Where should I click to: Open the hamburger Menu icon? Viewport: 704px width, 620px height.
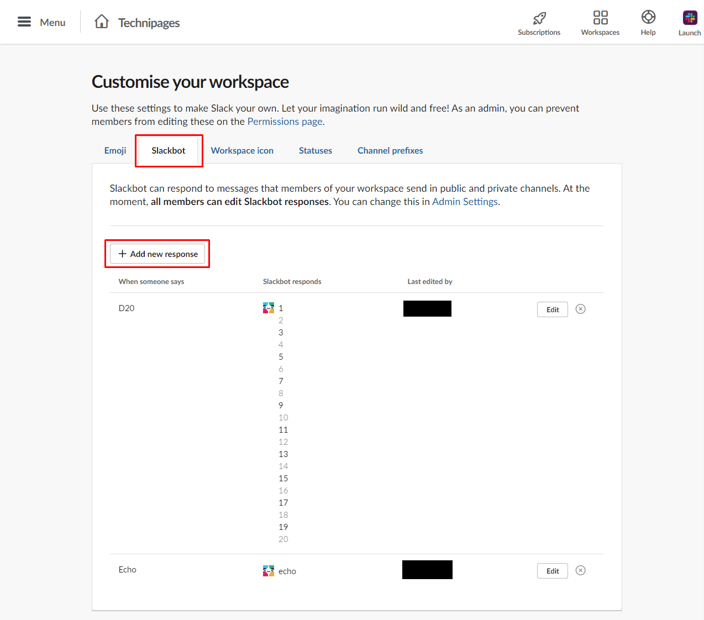coord(24,22)
